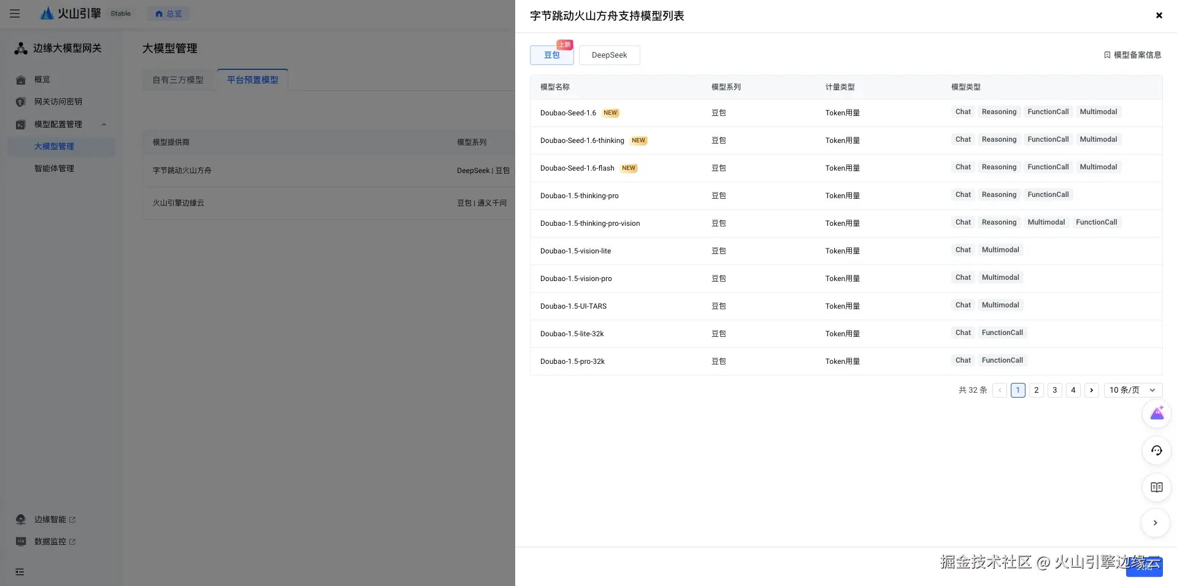This screenshot has height=586, width=1177.
Task: Click the Doubao-1.5-thinking-pro model name
Action: pyautogui.click(x=580, y=196)
